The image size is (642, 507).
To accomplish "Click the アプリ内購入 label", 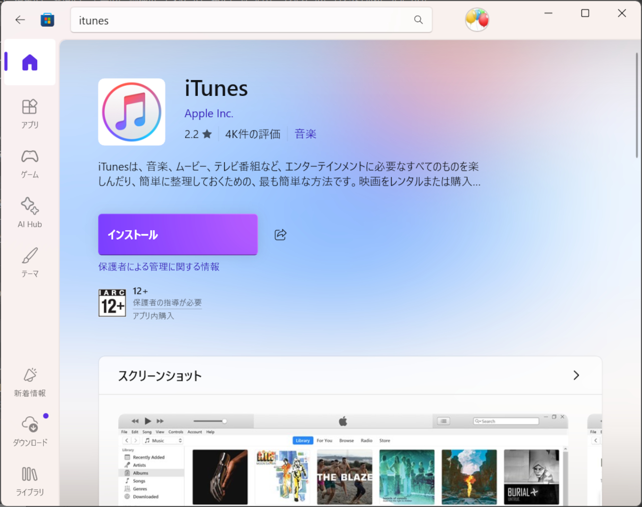I will click(x=153, y=316).
